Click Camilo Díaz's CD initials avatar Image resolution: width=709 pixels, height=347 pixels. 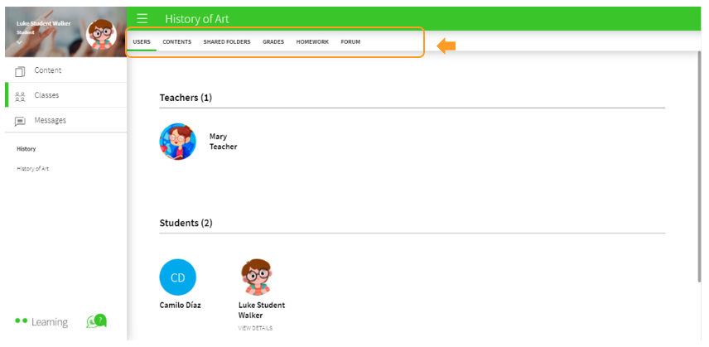[177, 277]
